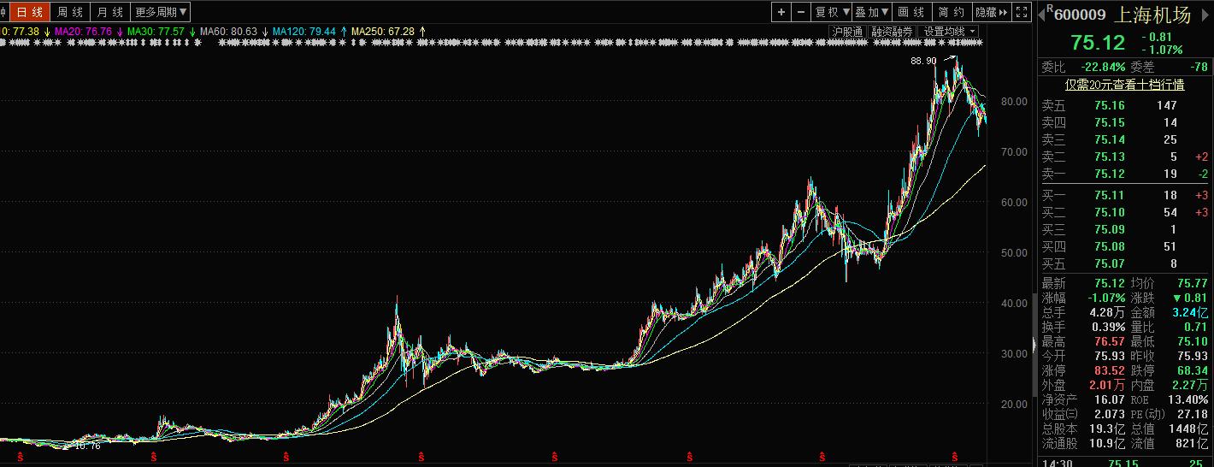Zoom out chart with minus button
Viewport: 1214px width, 467px height.
800,12
